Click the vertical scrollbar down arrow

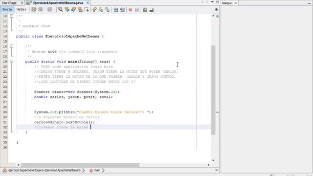click(213, 160)
